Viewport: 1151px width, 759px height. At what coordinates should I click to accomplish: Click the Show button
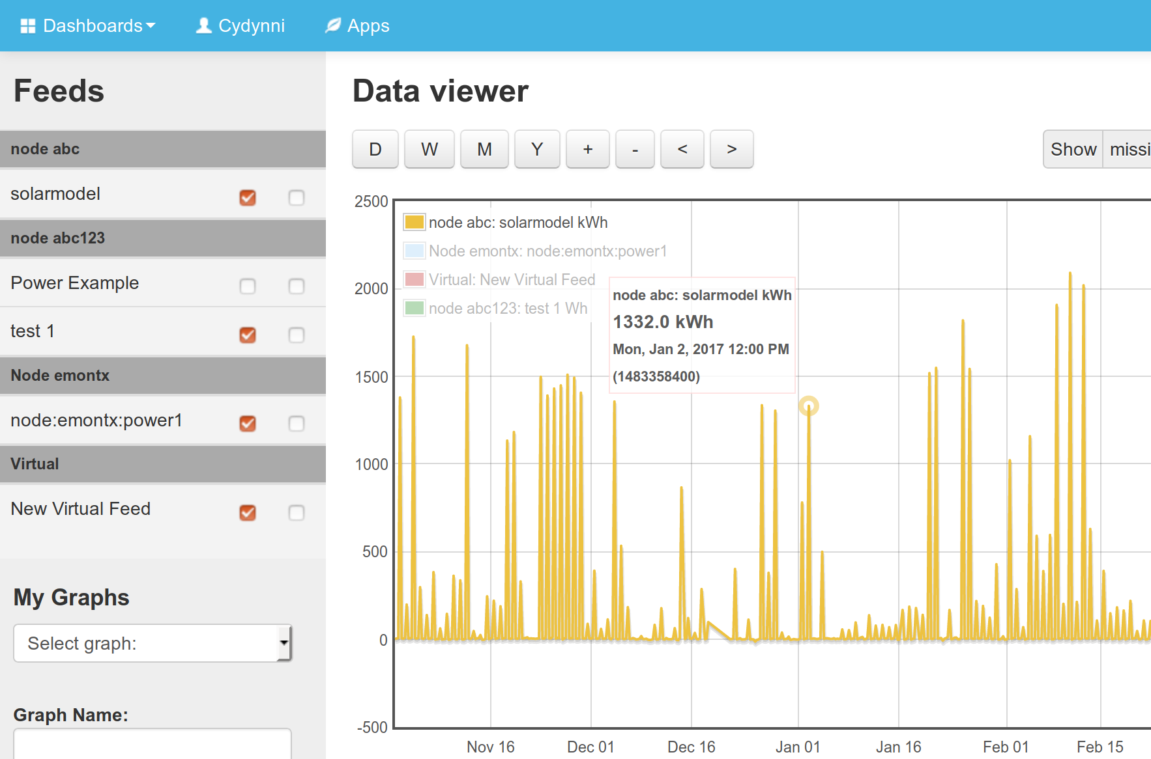1073,149
